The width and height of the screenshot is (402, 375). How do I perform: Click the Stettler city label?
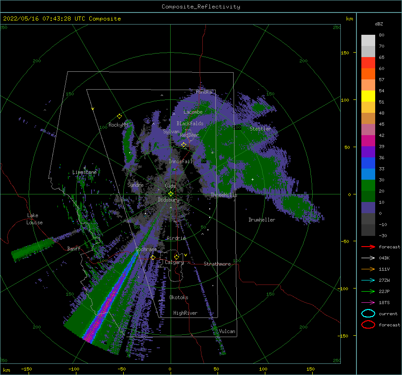click(x=260, y=129)
